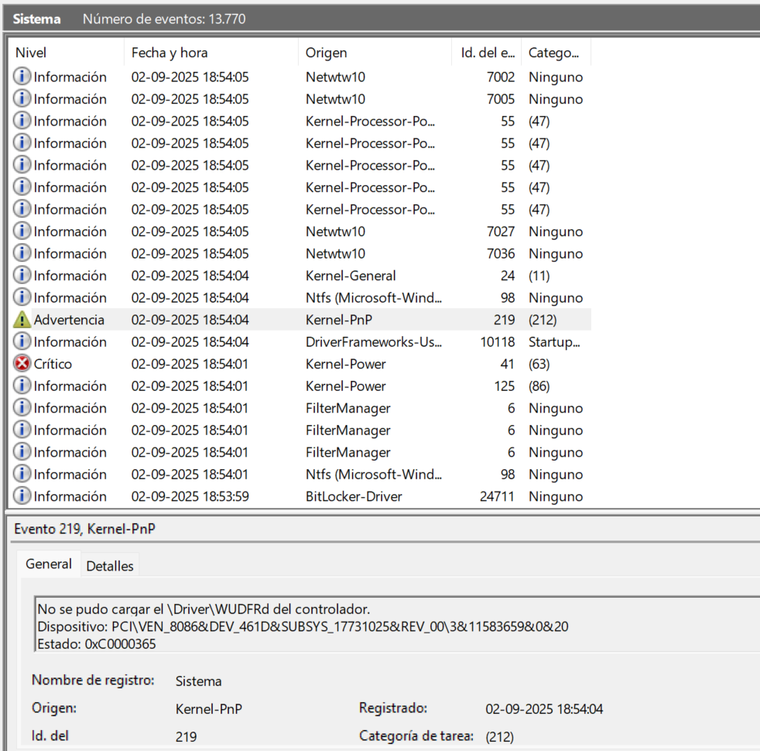Select the General tab
Viewport: 760px width, 751px height.
coord(49,564)
